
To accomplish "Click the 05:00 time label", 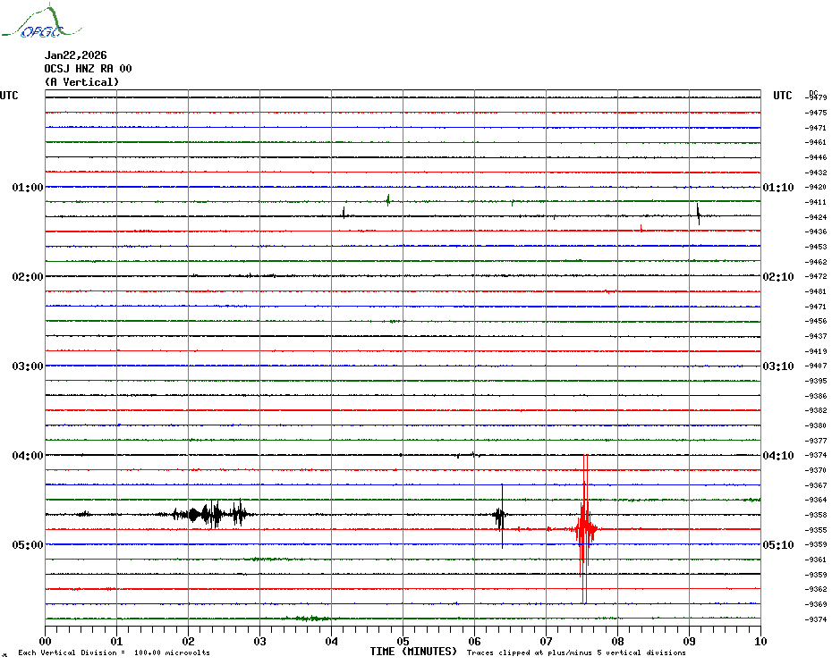I will 28,545.
